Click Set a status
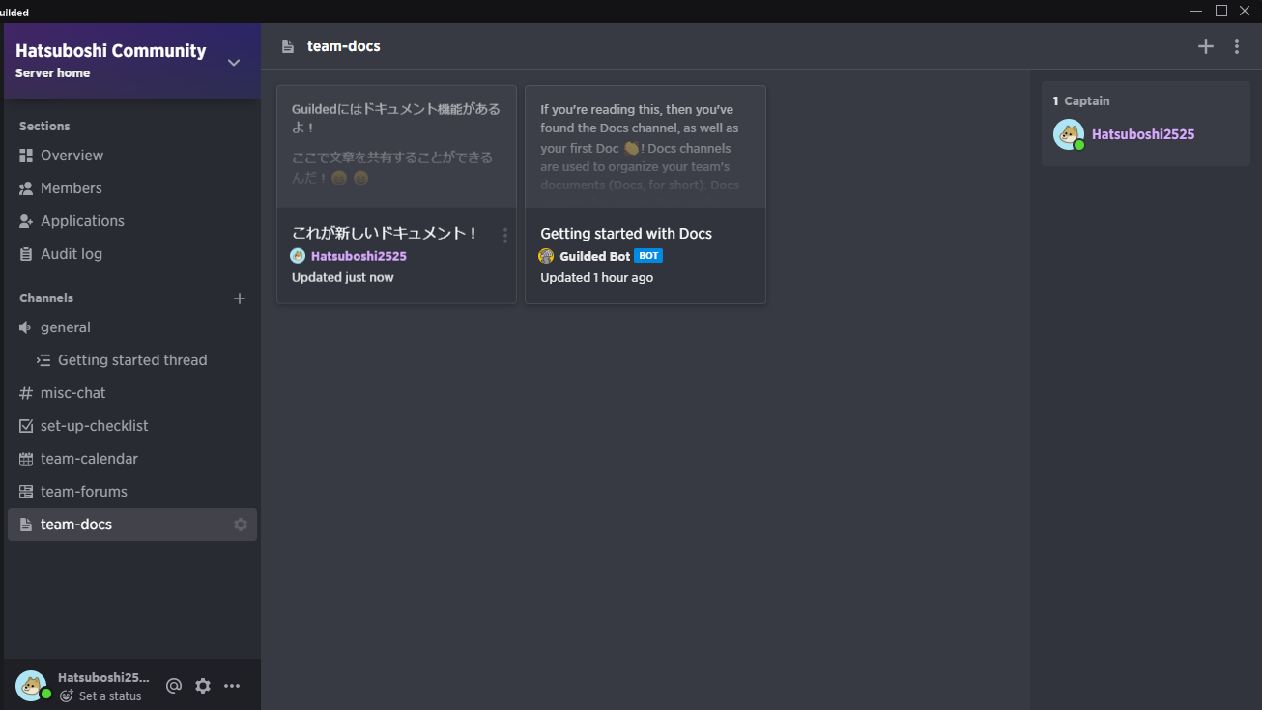The width and height of the screenshot is (1262, 710). pos(100,696)
